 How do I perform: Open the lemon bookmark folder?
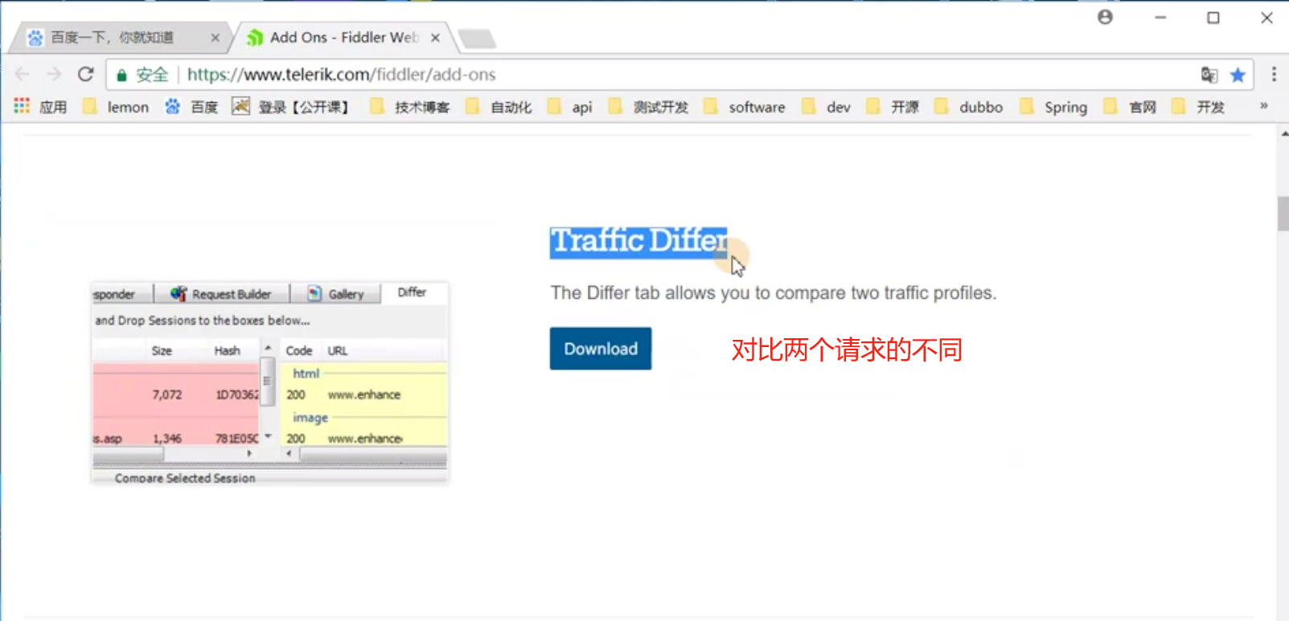(116, 107)
